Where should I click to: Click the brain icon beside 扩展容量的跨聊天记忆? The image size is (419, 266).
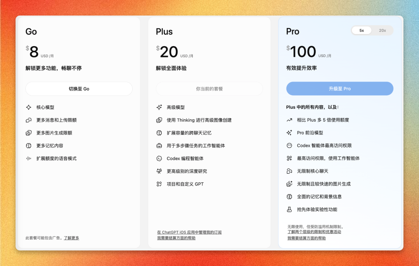pos(159,133)
